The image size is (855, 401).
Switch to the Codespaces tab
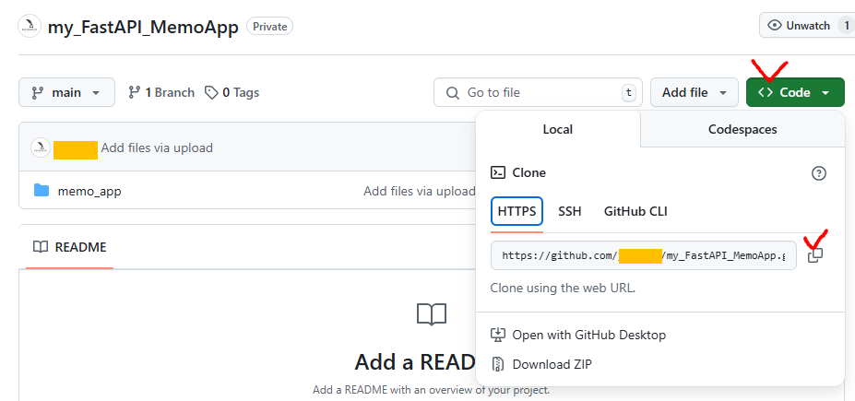tap(742, 129)
